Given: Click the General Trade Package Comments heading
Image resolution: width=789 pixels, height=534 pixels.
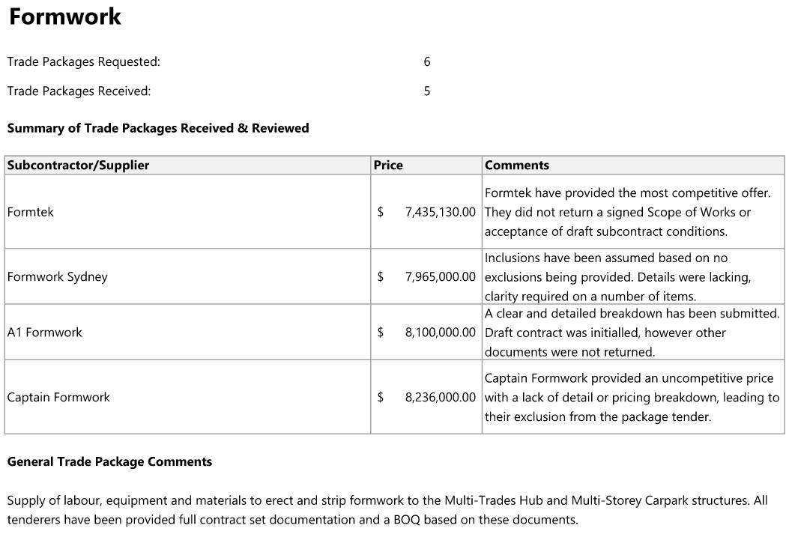Looking at the screenshot, I should click(x=109, y=462).
